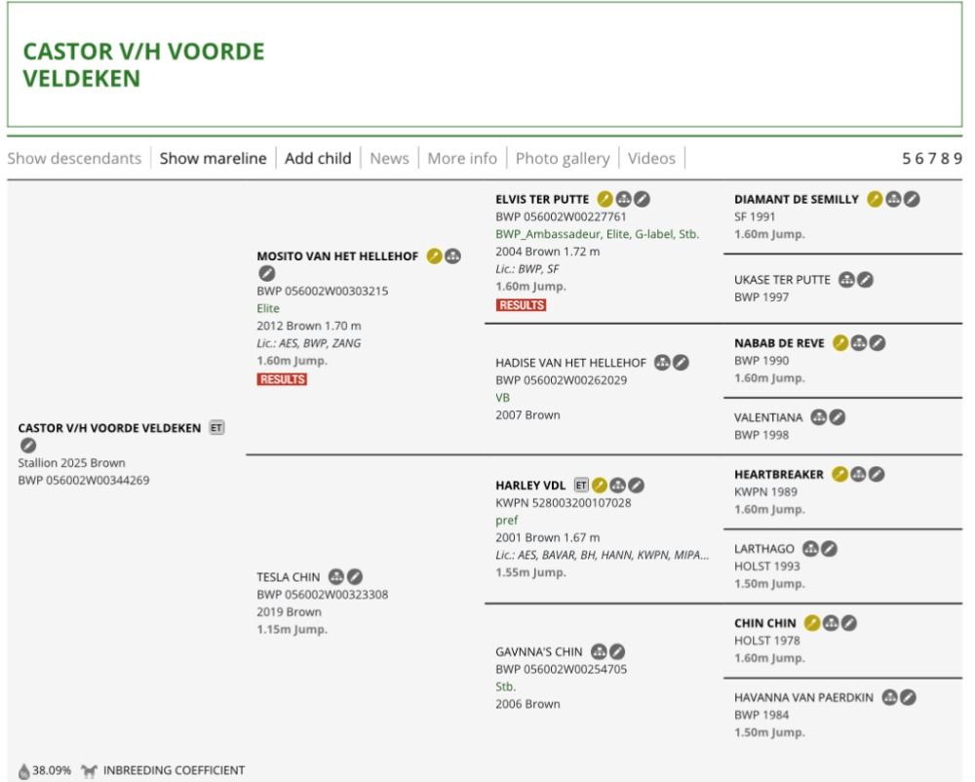This screenshot has width=975, height=782.
Task: Open Photo gallery tab
Action: coord(563,159)
